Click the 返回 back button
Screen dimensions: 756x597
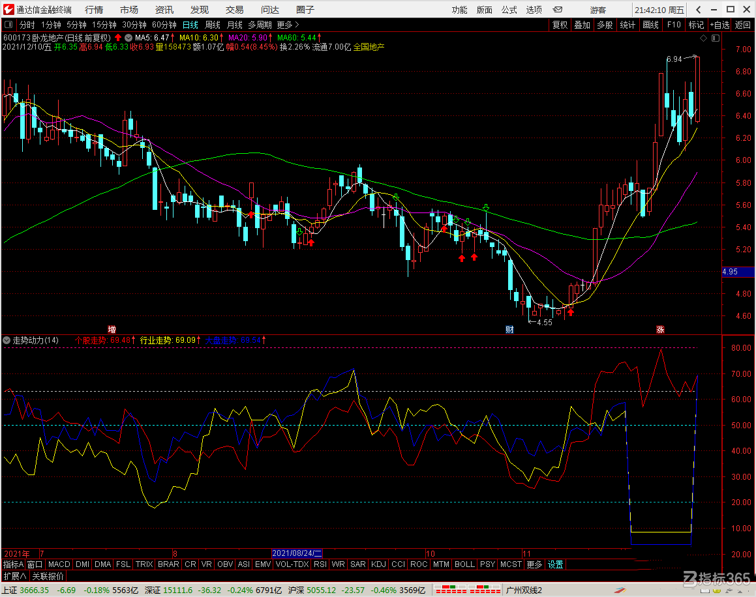point(742,25)
